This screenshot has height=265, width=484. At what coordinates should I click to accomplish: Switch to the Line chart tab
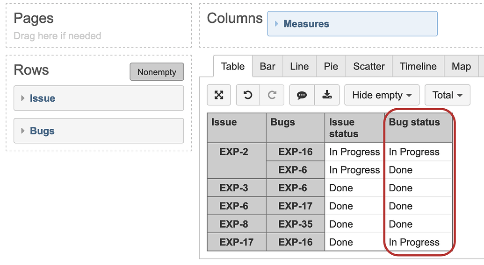(x=299, y=66)
